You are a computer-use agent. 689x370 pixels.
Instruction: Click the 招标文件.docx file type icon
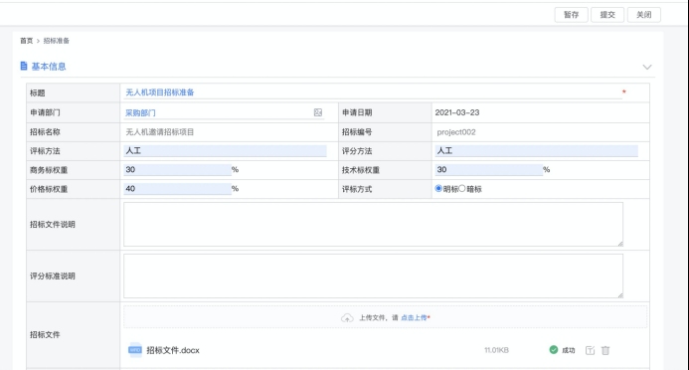(x=135, y=350)
